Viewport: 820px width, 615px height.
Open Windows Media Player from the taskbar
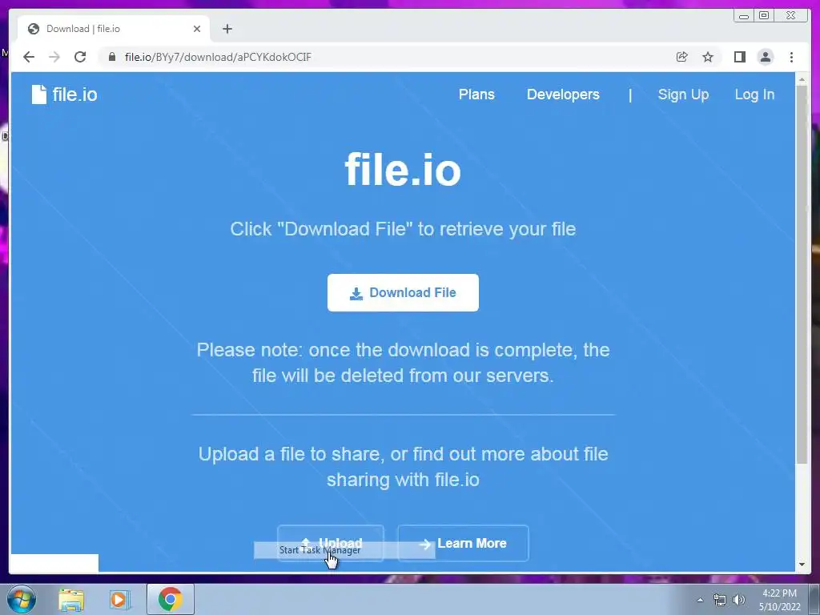[x=119, y=600]
